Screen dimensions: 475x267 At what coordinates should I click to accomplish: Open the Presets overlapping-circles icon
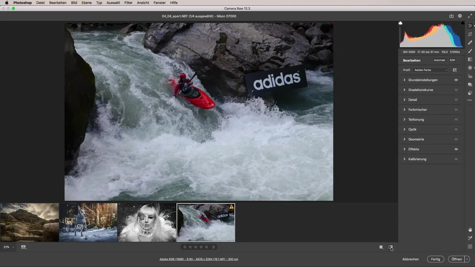tap(470, 93)
